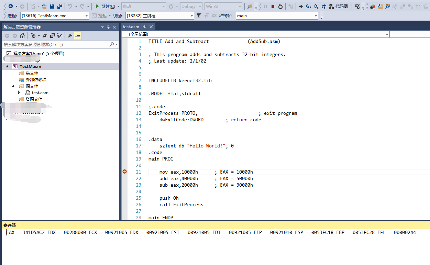This screenshot has width=430, height=265.
Task: Click the Save All icon in toolbar
Action: tap(59, 7)
